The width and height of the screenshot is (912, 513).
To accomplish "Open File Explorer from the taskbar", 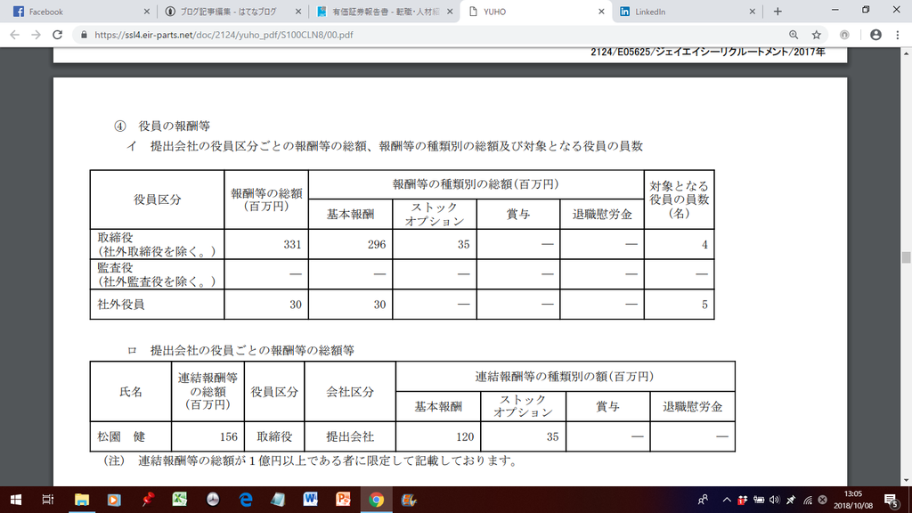I will [81, 500].
